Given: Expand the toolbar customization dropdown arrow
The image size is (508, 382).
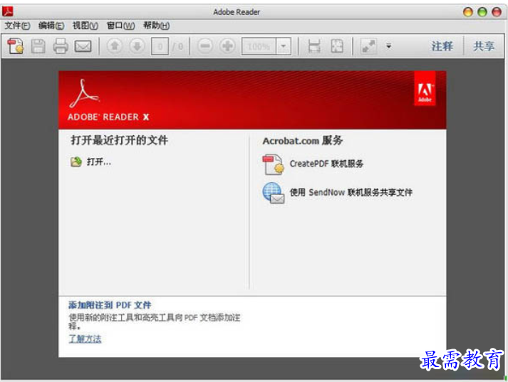Looking at the screenshot, I should click(389, 46).
